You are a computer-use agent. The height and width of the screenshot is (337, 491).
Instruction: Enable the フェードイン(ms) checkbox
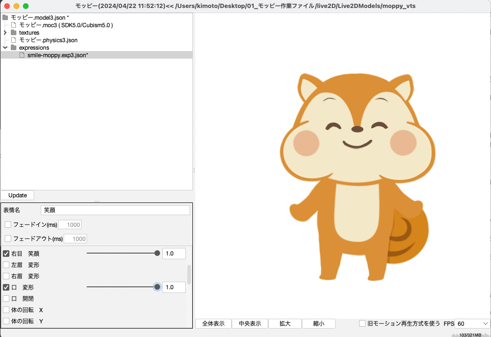pyautogui.click(x=8, y=225)
